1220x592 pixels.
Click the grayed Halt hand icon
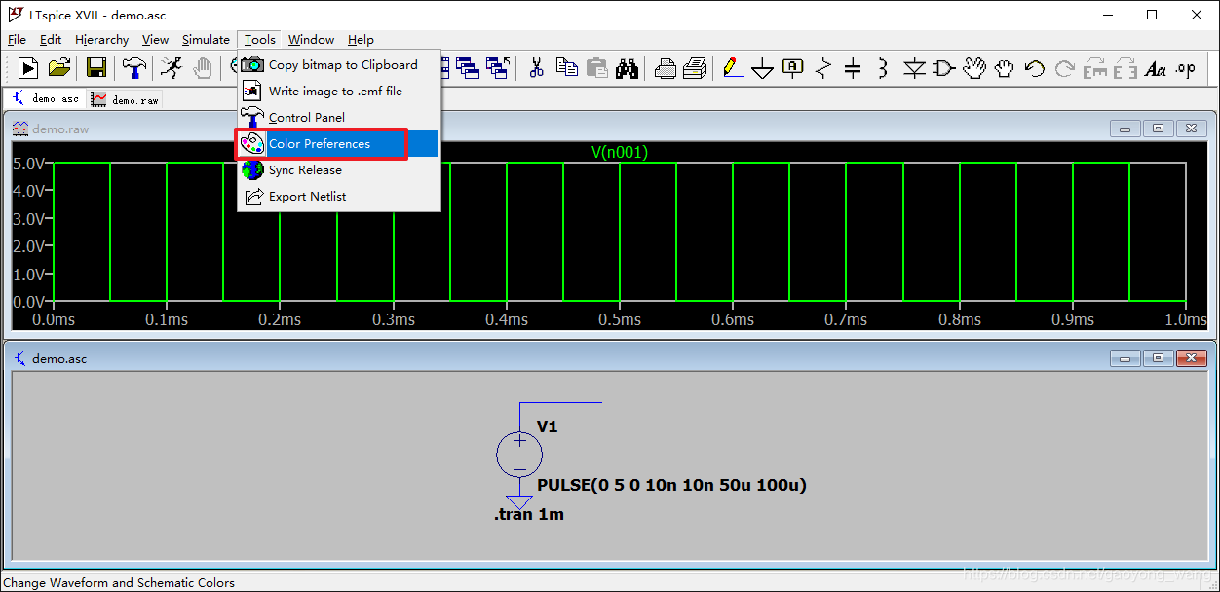click(x=203, y=67)
